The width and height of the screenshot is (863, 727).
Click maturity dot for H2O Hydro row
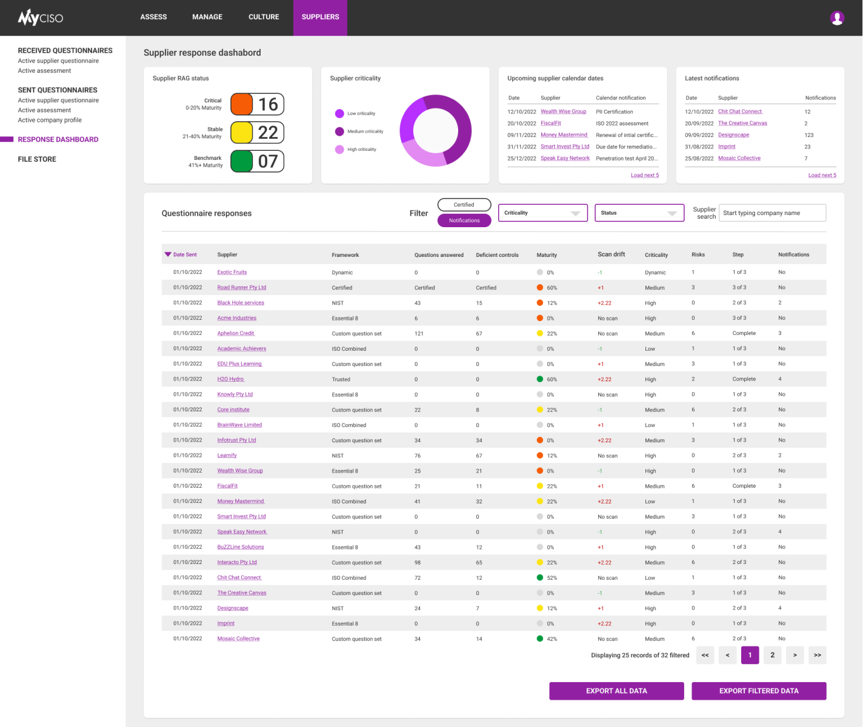point(540,379)
